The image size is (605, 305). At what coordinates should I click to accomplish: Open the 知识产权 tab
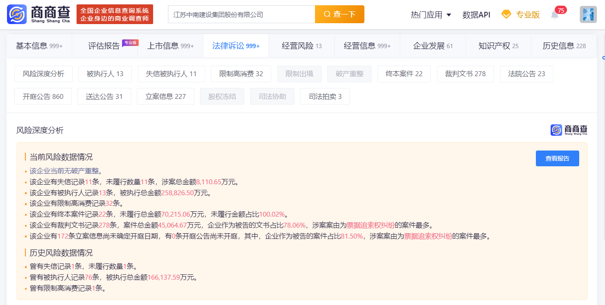tap(498, 46)
